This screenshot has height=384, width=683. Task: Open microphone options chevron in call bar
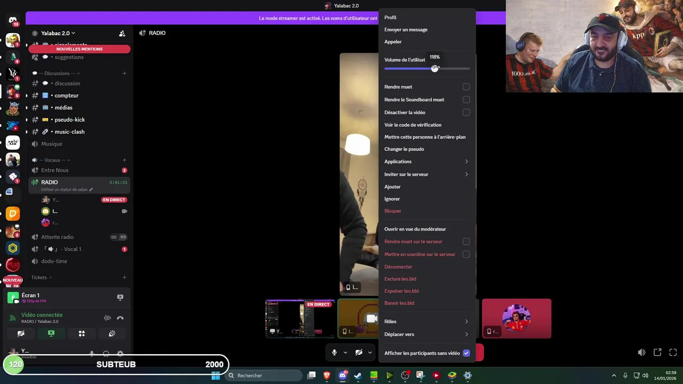[x=345, y=353]
